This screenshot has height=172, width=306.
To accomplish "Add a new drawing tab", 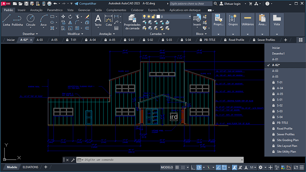I will click(x=285, y=40).
